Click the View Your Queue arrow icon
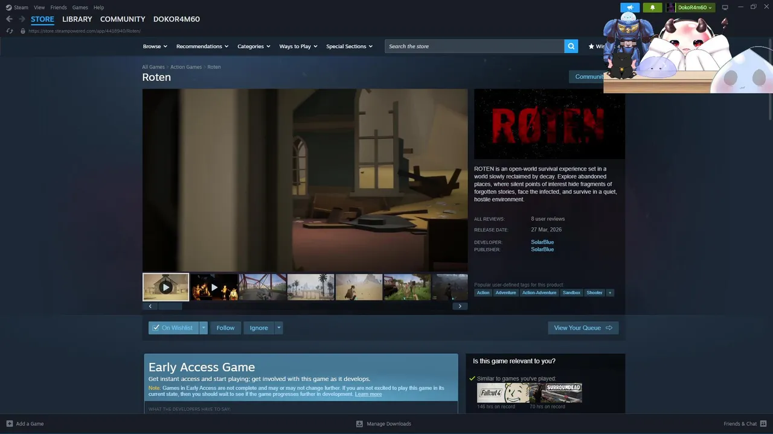The height and width of the screenshot is (434, 773). 609,328
